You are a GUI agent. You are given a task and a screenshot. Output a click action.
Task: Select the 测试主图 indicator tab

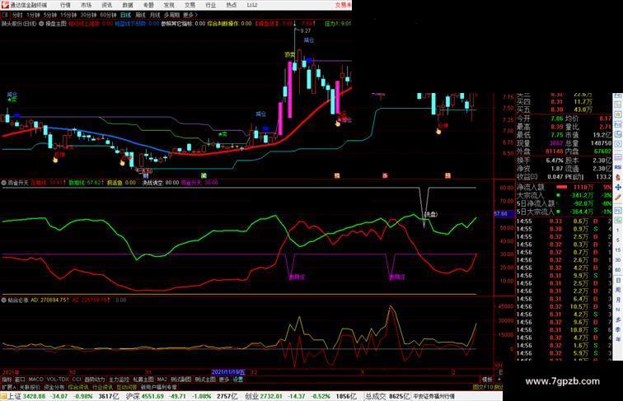[x=205, y=380]
